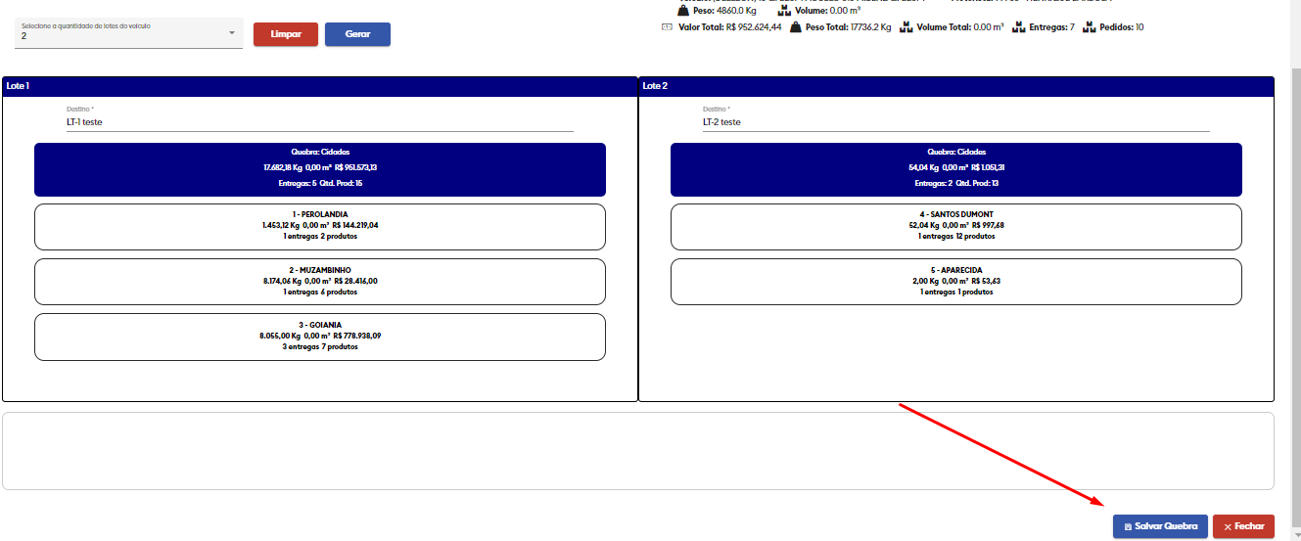Image resolution: width=1301 pixels, height=541 pixels.
Task: Click the Peso 4860.0 Kg weight icon
Action: click(x=683, y=10)
